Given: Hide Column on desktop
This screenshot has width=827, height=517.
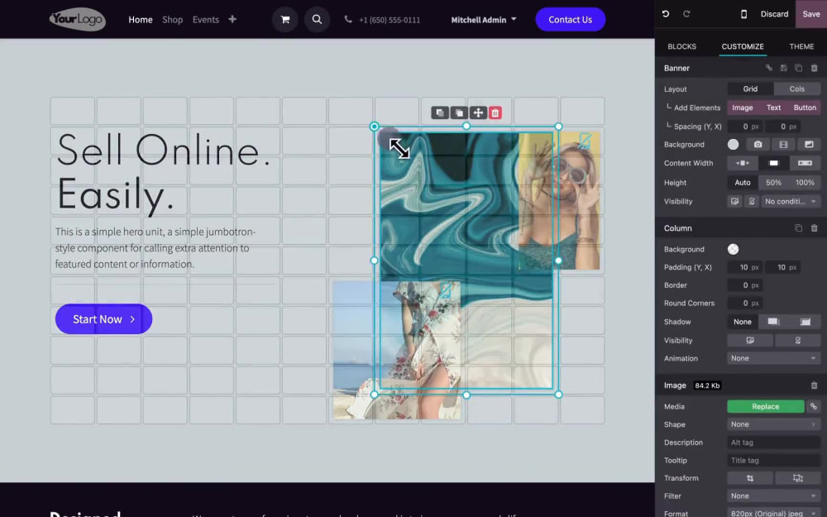Looking at the screenshot, I should [750, 341].
